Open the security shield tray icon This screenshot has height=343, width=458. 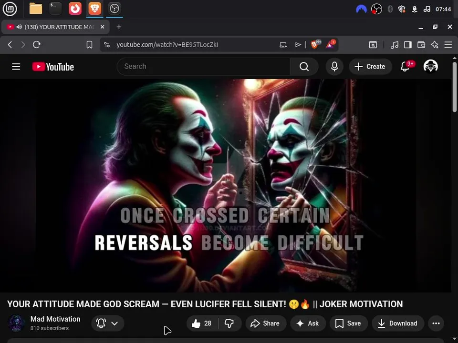coord(402,9)
